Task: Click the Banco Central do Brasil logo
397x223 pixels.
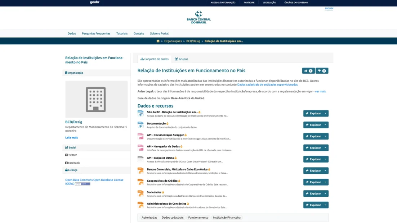Action: click(x=199, y=17)
